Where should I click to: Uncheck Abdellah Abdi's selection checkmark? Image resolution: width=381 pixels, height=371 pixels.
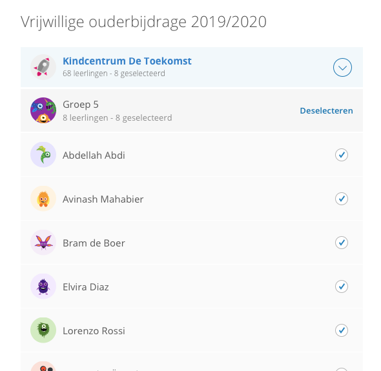(x=342, y=155)
